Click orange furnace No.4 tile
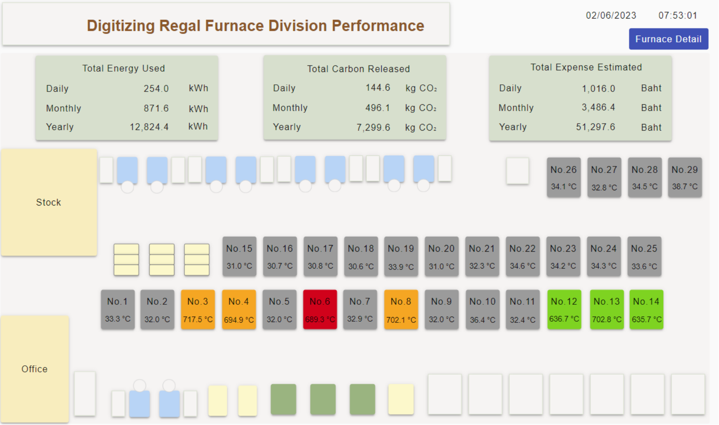This screenshot has width=719, height=425. click(x=239, y=310)
